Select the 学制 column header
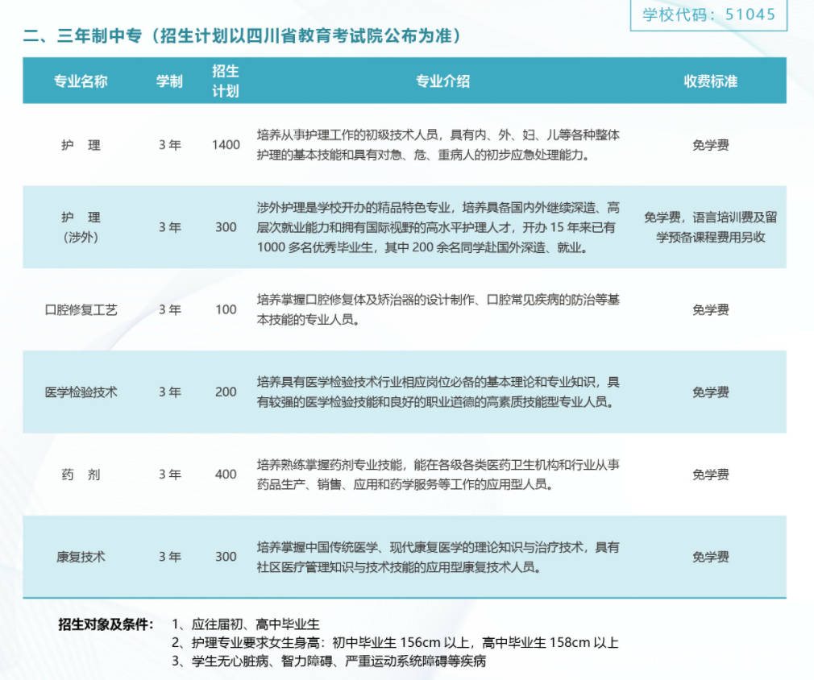The image size is (814, 680). (x=169, y=81)
